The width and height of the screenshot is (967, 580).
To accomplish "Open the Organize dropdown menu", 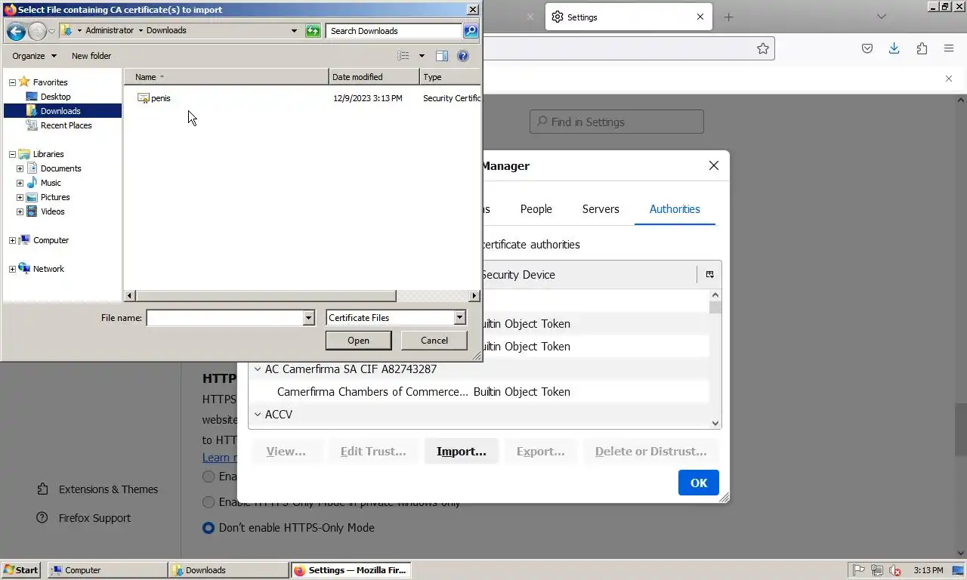I will [34, 56].
